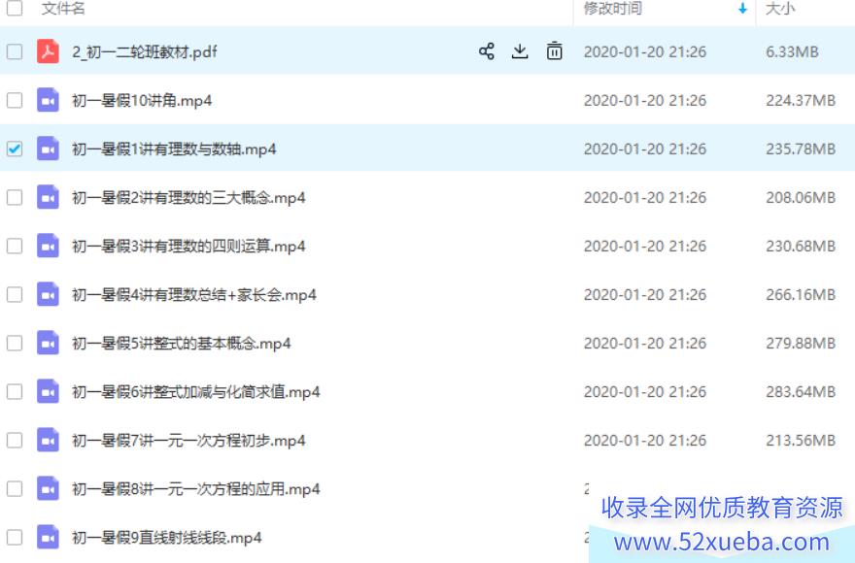Sort by 文件名 column header

pyautogui.click(x=63, y=8)
